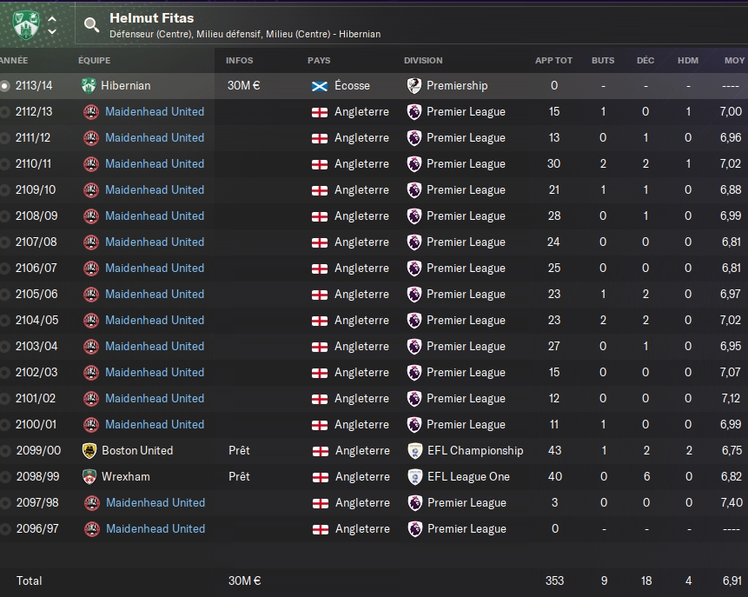Screen dimensions: 748x597
Task: Select the 2113/14 season radio button
Action: [6, 86]
